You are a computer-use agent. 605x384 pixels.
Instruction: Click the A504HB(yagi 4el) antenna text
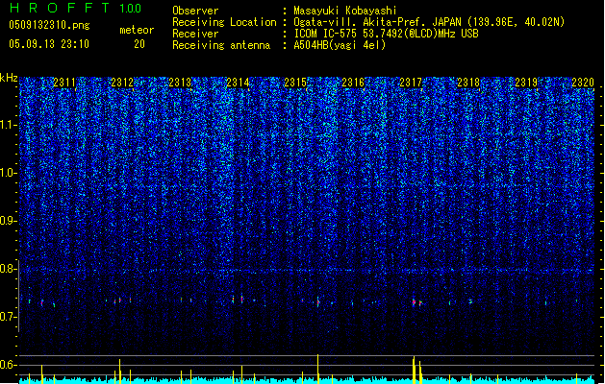tap(340, 45)
